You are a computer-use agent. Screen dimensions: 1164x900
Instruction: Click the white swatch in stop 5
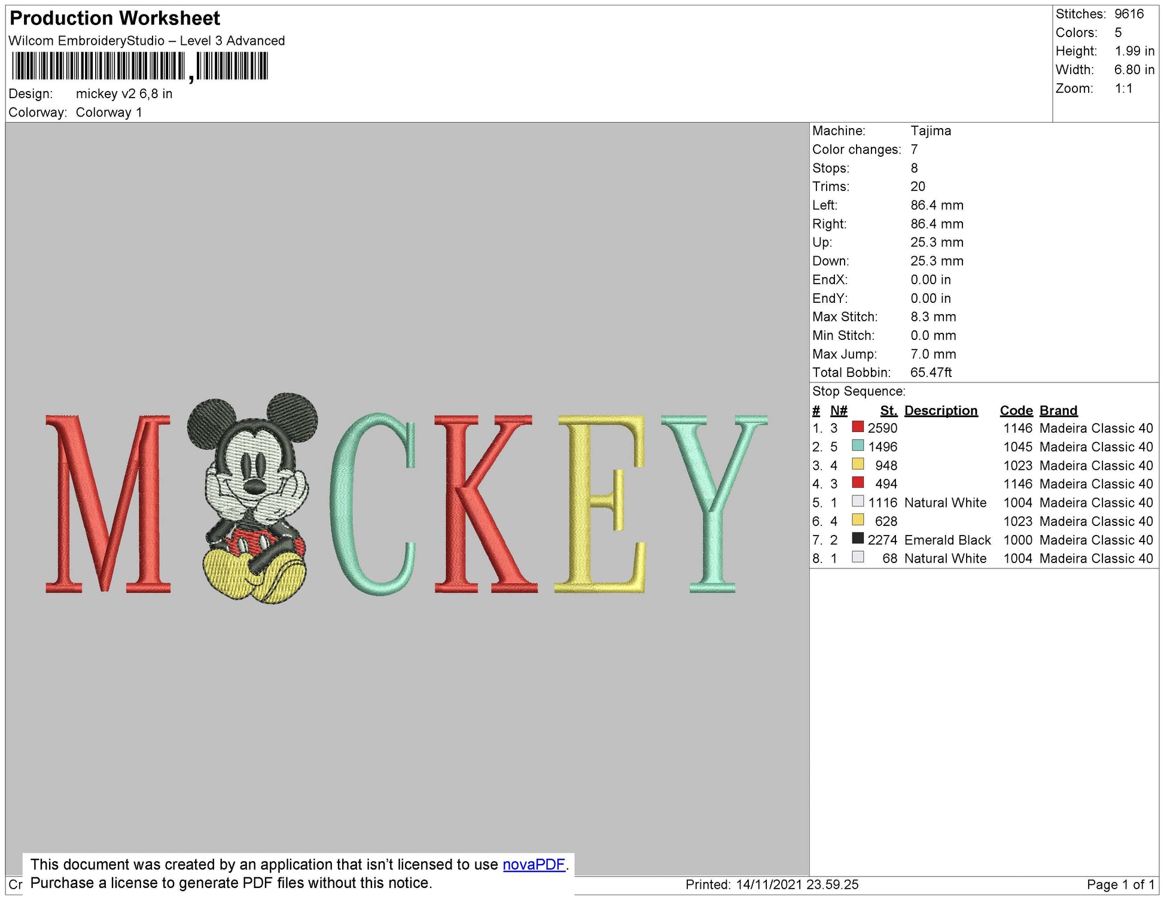858,501
